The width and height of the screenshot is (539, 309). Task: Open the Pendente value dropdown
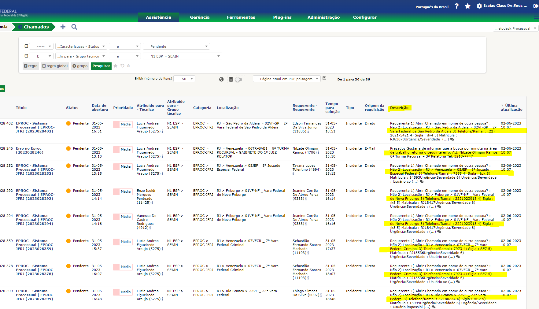[176, 47]
